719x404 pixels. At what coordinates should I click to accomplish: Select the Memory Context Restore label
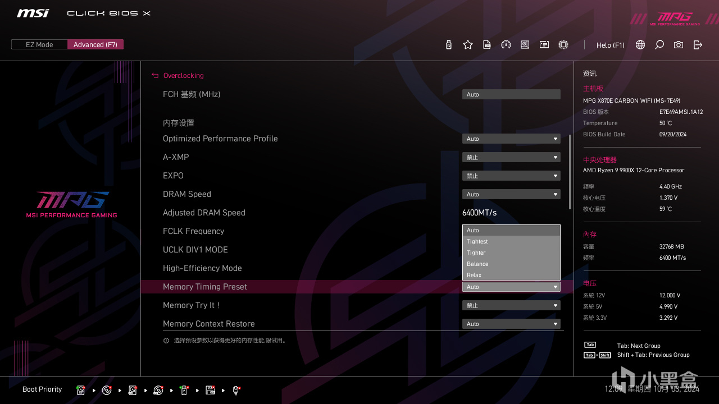tap(209, 324)
